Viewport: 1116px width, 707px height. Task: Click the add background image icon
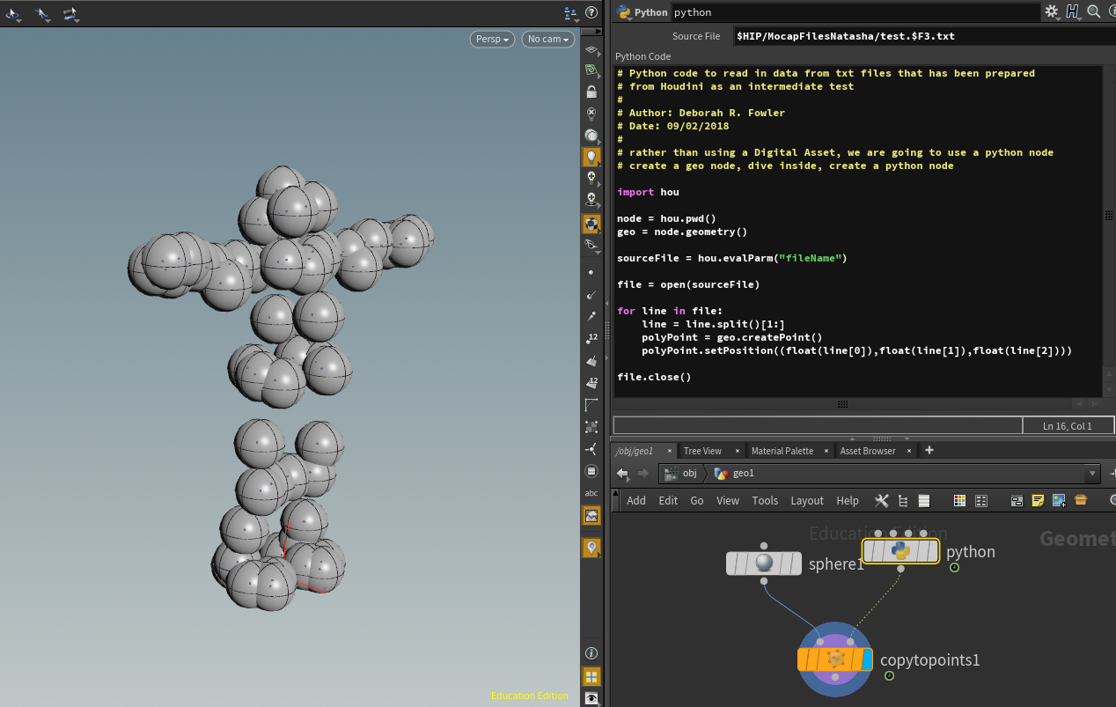point(1059,500)
